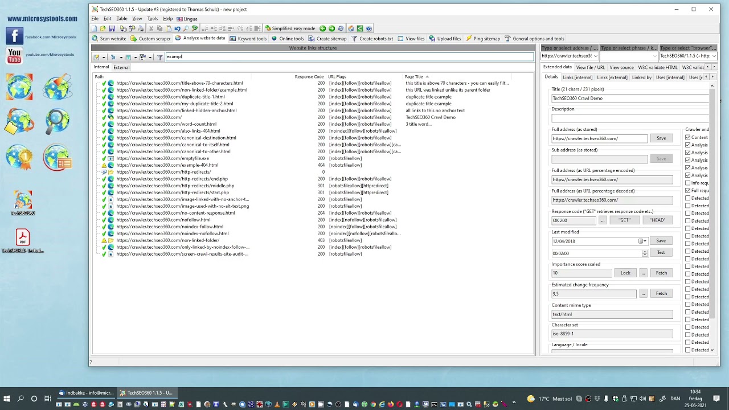
Task: Sort by the Response Code column header
Action: point(309,77)
